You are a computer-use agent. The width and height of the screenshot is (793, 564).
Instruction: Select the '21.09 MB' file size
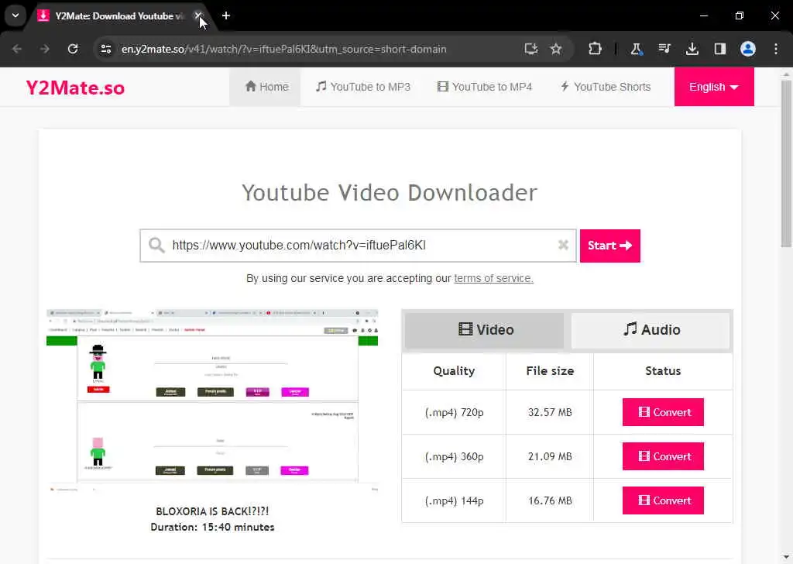coord(550,456)
